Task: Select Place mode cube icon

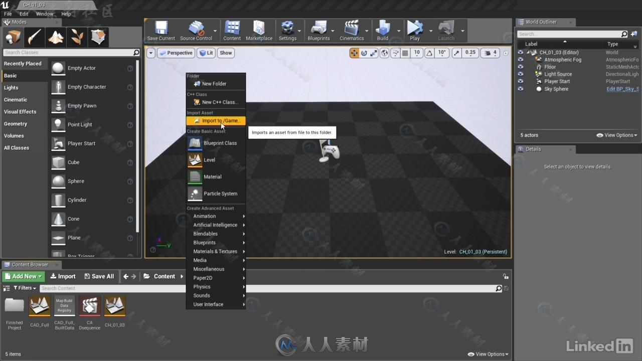Action: tap(13, 37)
